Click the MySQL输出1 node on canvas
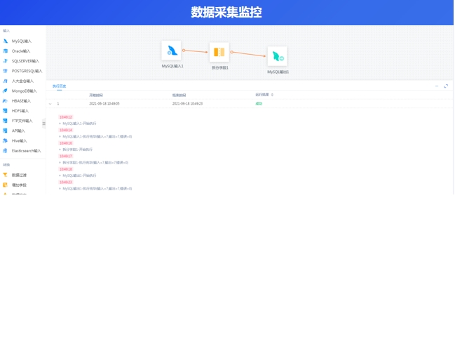 (x=278, y=56)
